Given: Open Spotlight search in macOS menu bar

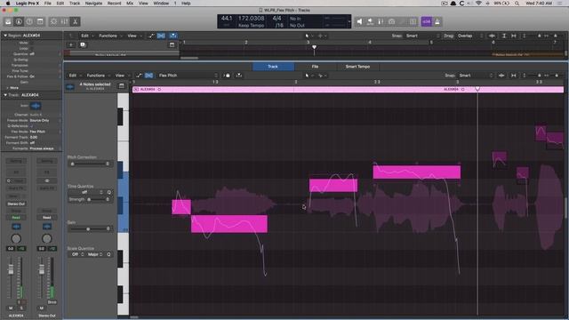Looking at the screenshot, I should 517,4.
